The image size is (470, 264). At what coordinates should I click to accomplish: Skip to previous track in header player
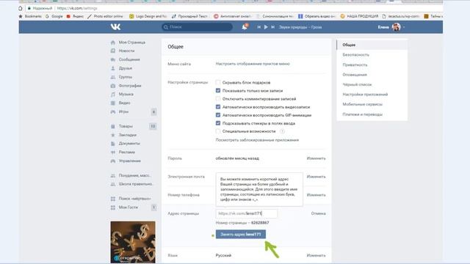259,27
